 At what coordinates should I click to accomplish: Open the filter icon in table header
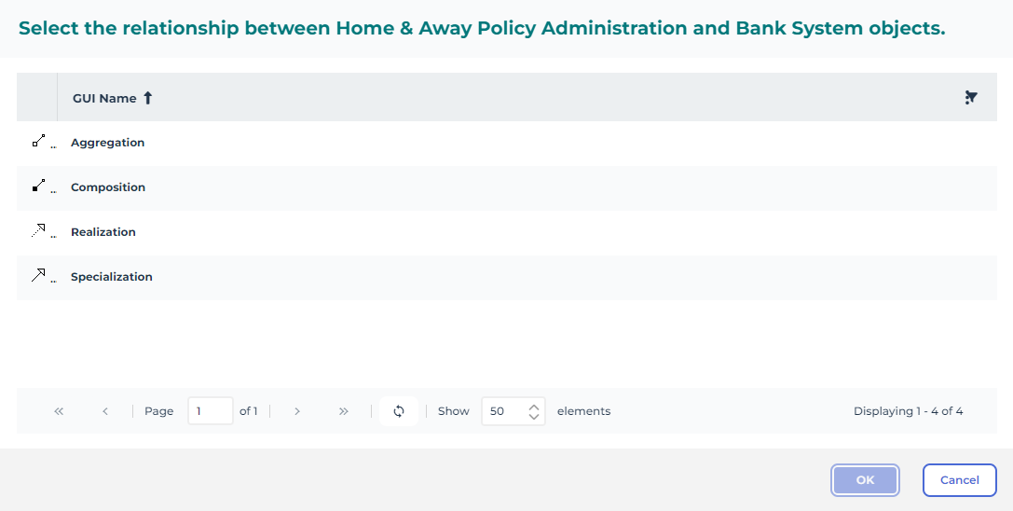[971, 98]
